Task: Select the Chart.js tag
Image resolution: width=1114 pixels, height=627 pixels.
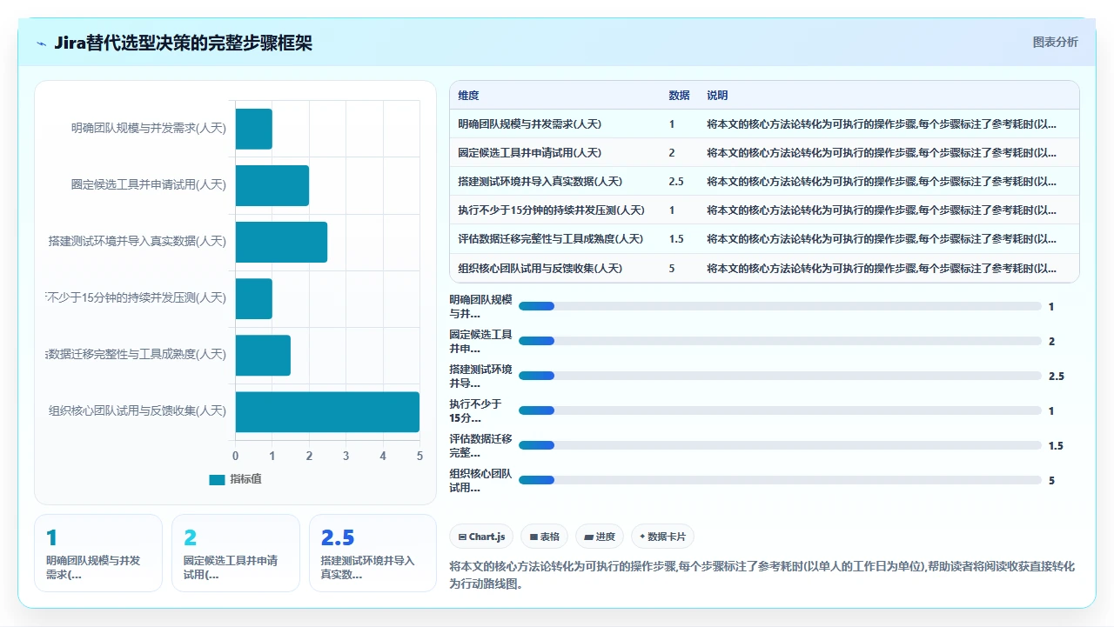Action: click(x=481, y=537)
